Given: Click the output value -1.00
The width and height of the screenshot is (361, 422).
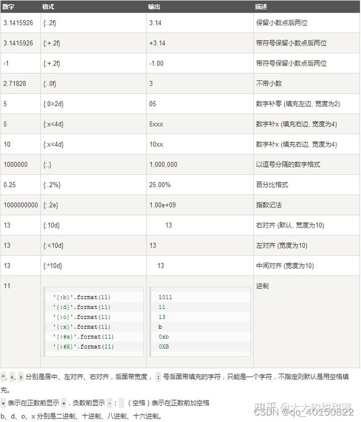Looking at the screenshot, I should click(156, 63).
